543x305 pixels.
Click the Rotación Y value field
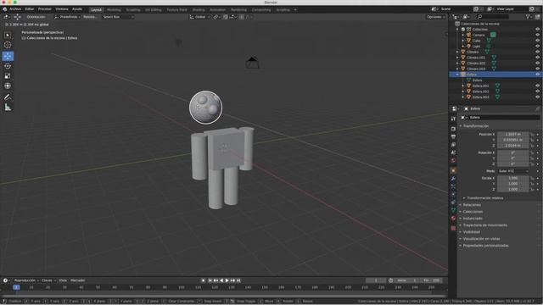(512, 158)
